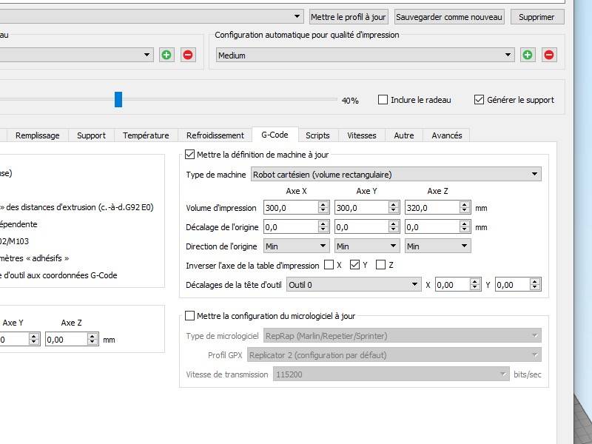The height and width of the screenshot is (444, 592).
Task: Click the stepper on Décalage de l'origine Z
Action: [465, 227]
